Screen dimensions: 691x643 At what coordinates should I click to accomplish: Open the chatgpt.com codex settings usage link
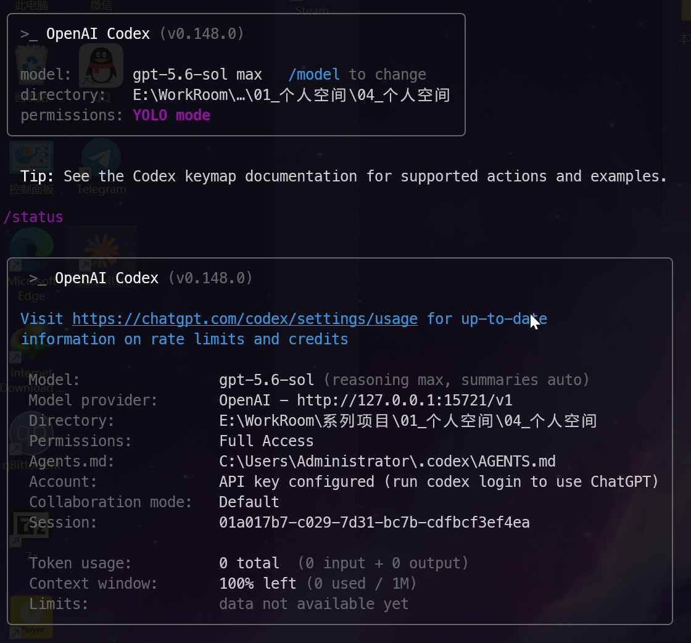pyautogui.click(x=244, y=319)
